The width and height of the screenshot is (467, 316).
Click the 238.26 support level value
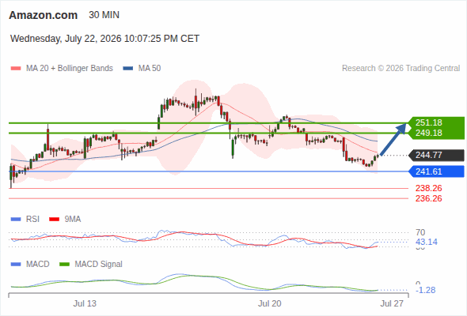pos(428,188)
